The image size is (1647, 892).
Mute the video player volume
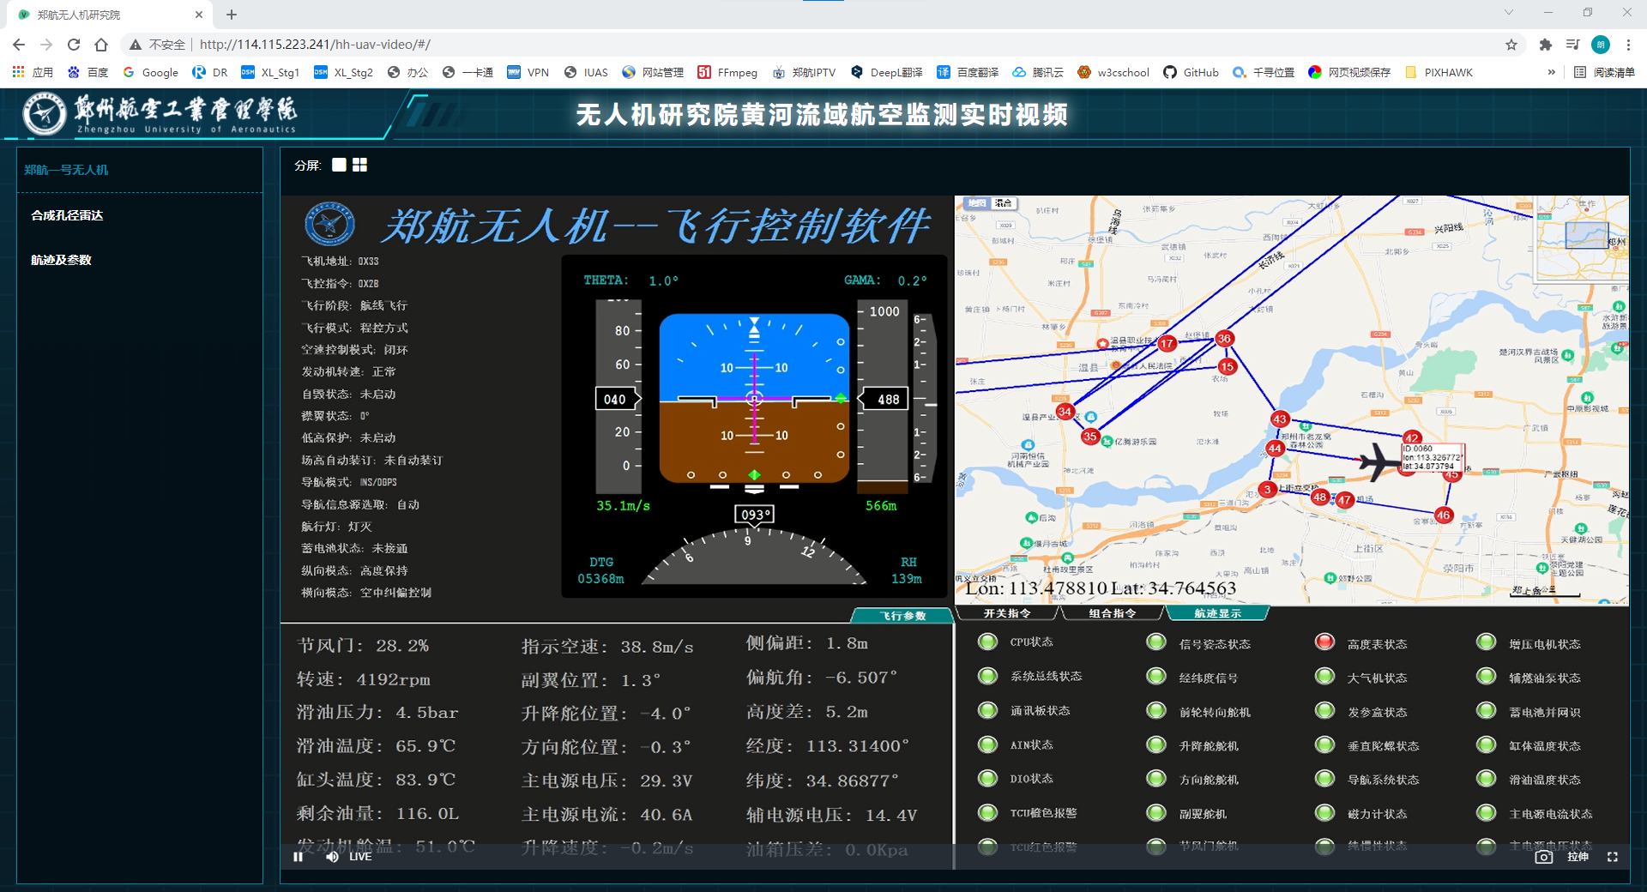point(332,856)
